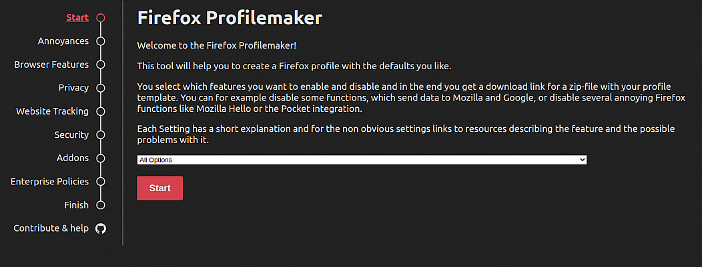Click the Addons step circle marker

coord(101,158)
